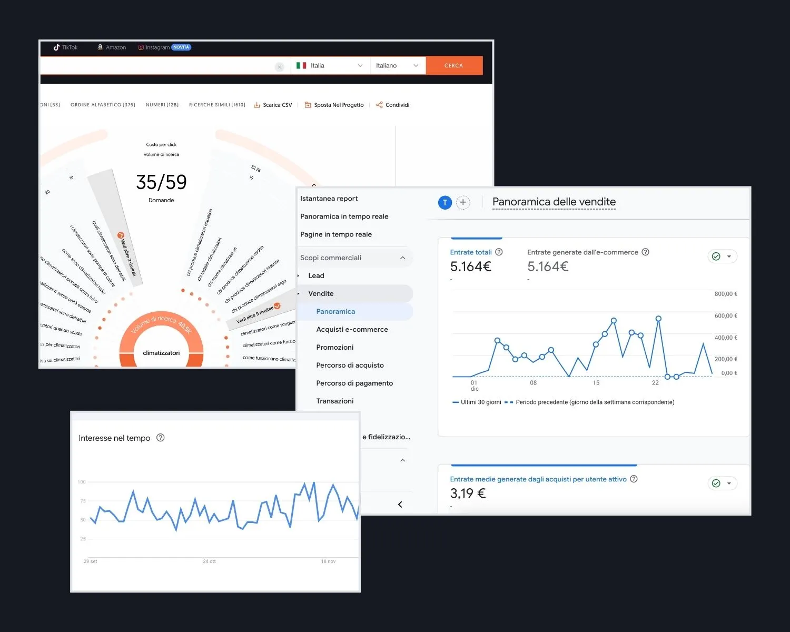Open Percorso di pagamento report
The width and height of the screenshot is (790, 632).
[354, 383]
